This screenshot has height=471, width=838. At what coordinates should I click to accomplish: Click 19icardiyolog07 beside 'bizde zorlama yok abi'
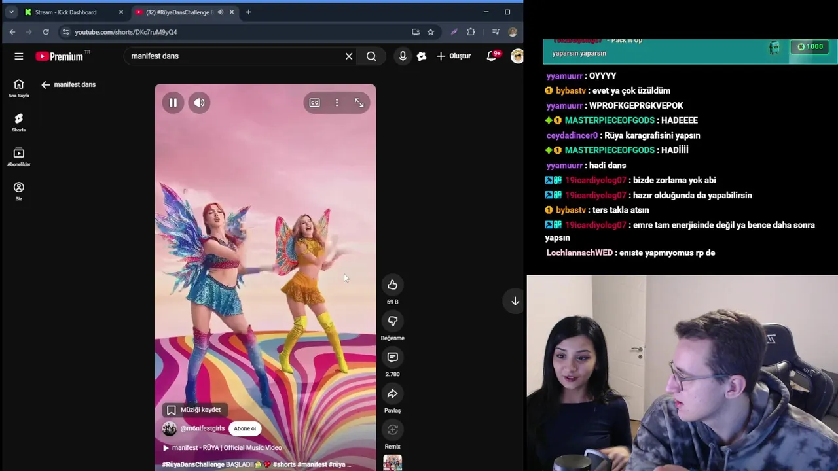click(x=596, y=180)
